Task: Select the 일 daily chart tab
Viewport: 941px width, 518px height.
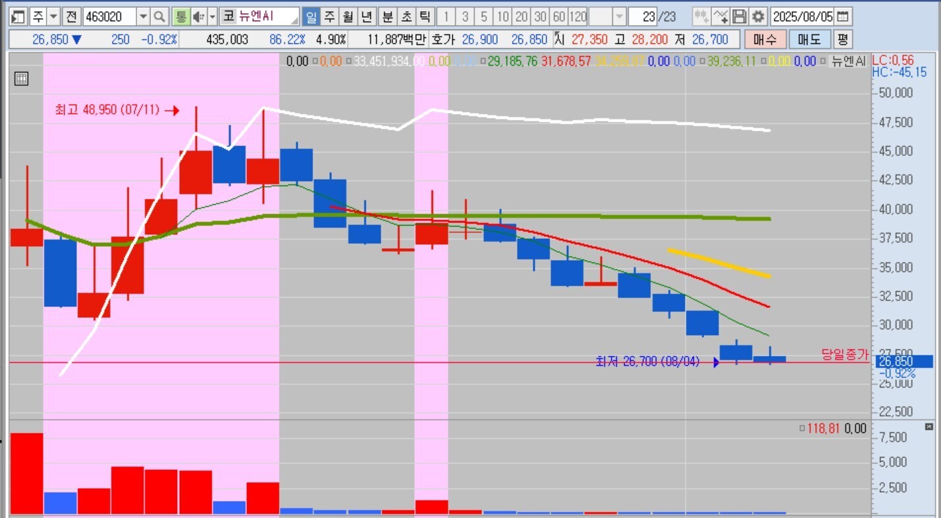Action: 311,16
